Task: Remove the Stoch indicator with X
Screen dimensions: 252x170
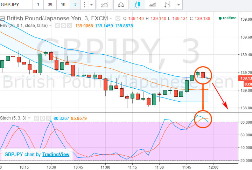Action: 48,118
